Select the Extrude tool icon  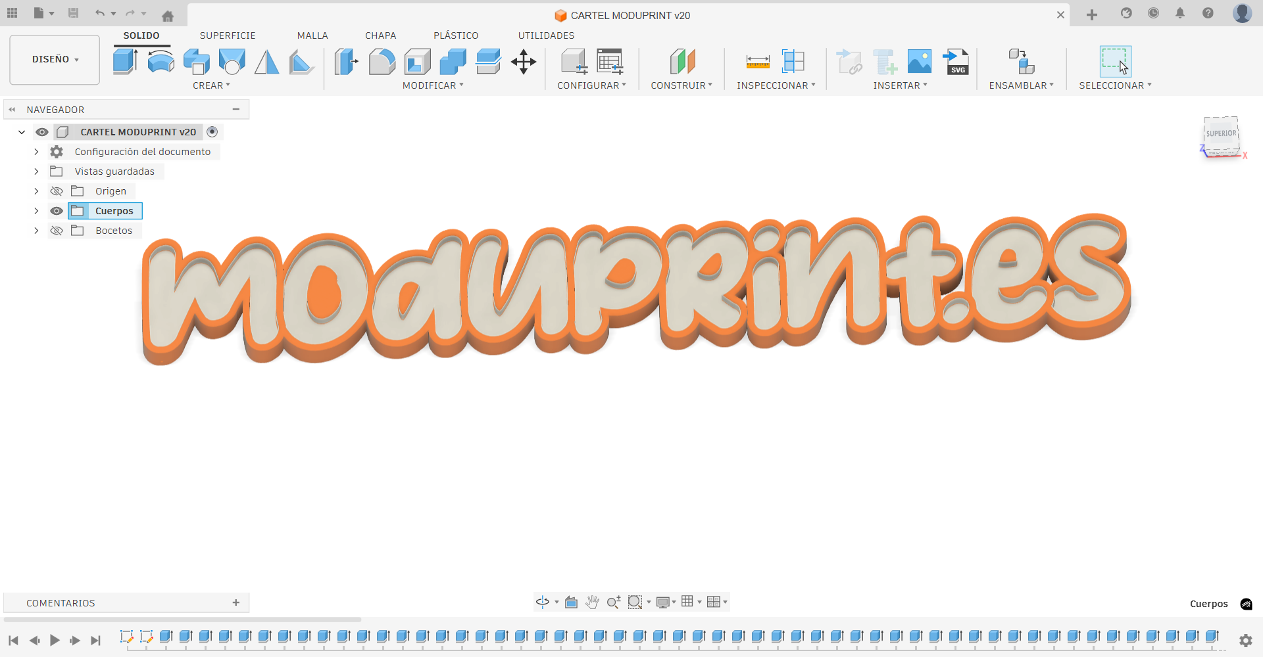click(125, 62)
